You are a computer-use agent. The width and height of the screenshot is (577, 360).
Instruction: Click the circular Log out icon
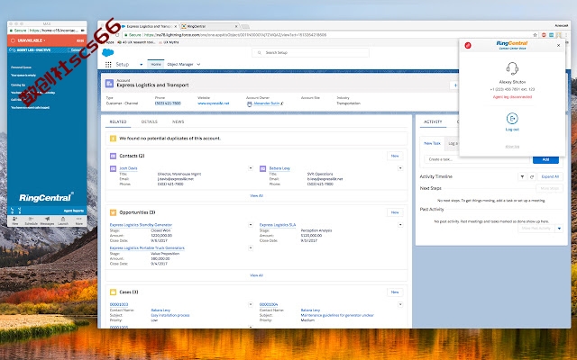pos(512,119)
